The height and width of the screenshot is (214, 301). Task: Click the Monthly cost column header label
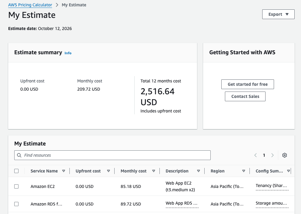coord(133,171)
